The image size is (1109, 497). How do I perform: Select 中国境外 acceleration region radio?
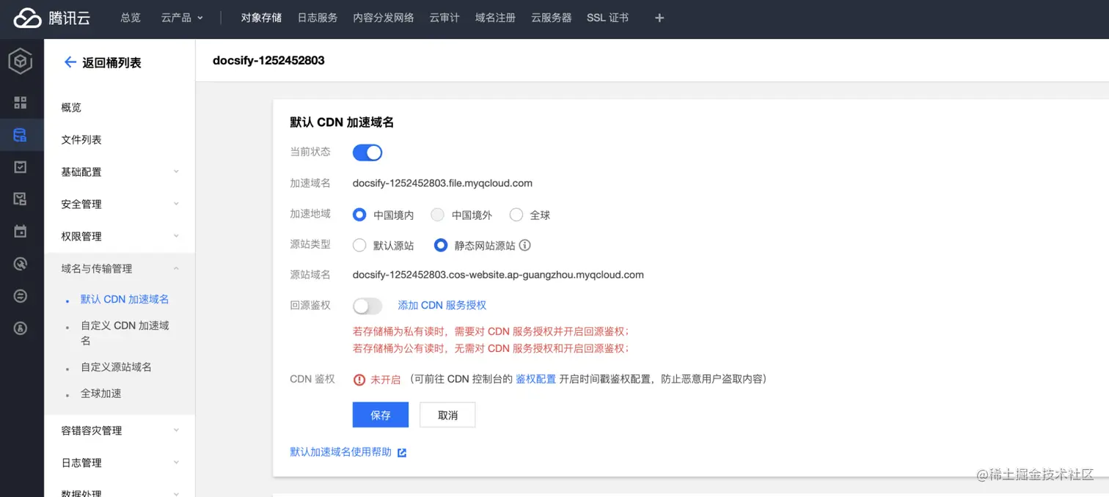pos(437,215)
